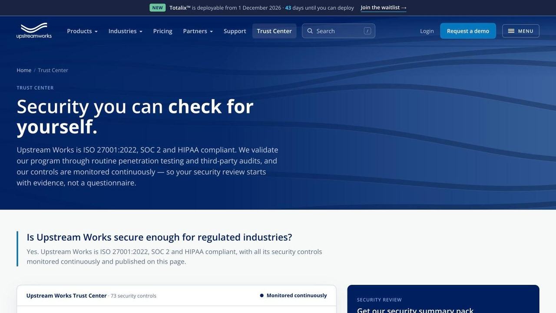Click 'Get our security summary pack' heading
Image resolution: width=556 pixels, height=313 pixels.
(x=415, y=310)
